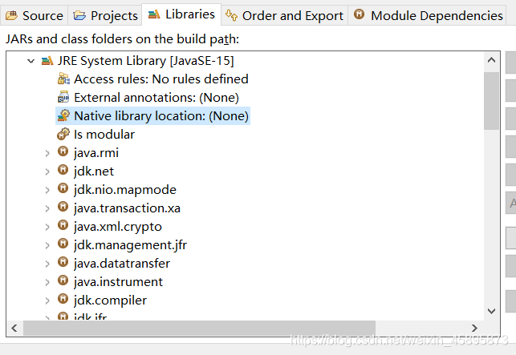
Task: Select the jdk.compiler text
Action: [110, 300]
